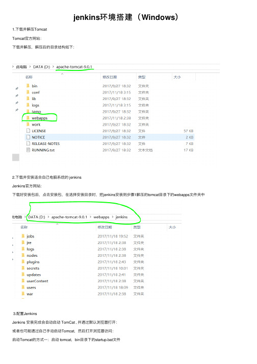The width and height of the screenshot is (257, 364).
Task: Select the NOTICE file icon
Action: tap(28, 137)
